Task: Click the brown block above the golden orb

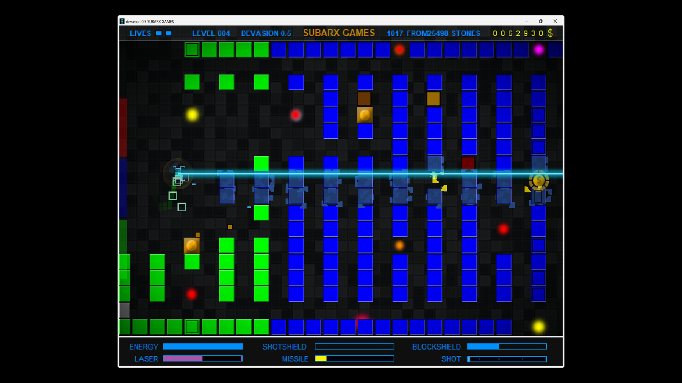Action: point(364,98)
